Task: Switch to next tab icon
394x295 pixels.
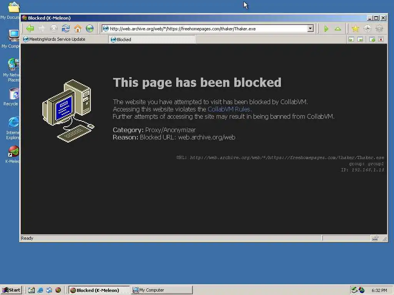Action: 360,39
